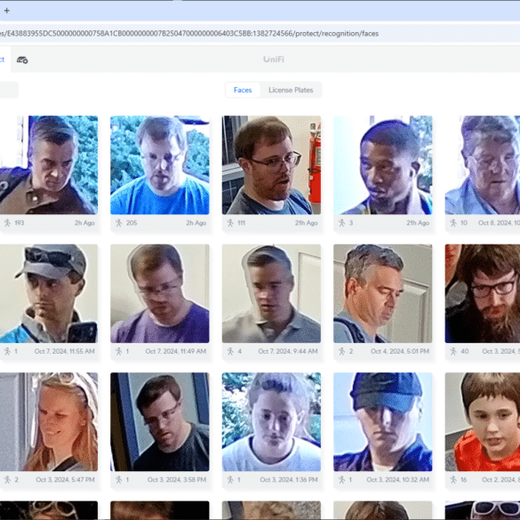Image resolution: width=520 pixels, height=520 pixels.
Task: Click the browser address bar URL
Action: (189, 34)
